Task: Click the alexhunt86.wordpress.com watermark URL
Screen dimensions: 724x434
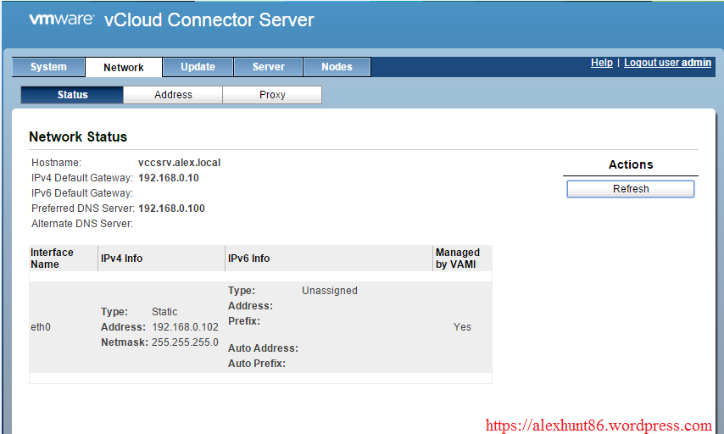Action: tap(599, 426)
